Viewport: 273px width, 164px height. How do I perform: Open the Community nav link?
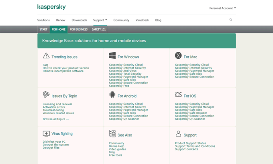click(121, 20)
